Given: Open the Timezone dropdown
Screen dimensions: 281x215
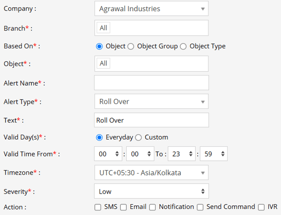Looking at the screenshot, I should coord(151,173).
